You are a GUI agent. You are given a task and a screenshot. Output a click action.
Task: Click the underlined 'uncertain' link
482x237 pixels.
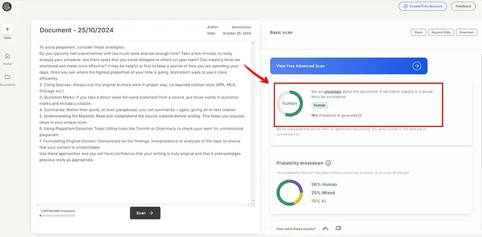click(x=332, y=91)
